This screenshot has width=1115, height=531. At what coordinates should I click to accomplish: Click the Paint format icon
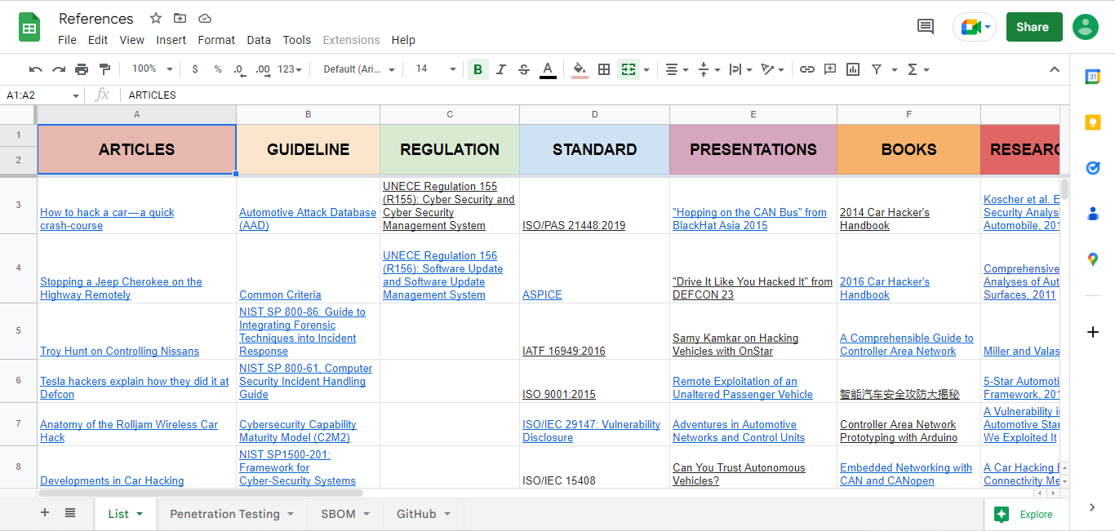[x=104, y=69]
